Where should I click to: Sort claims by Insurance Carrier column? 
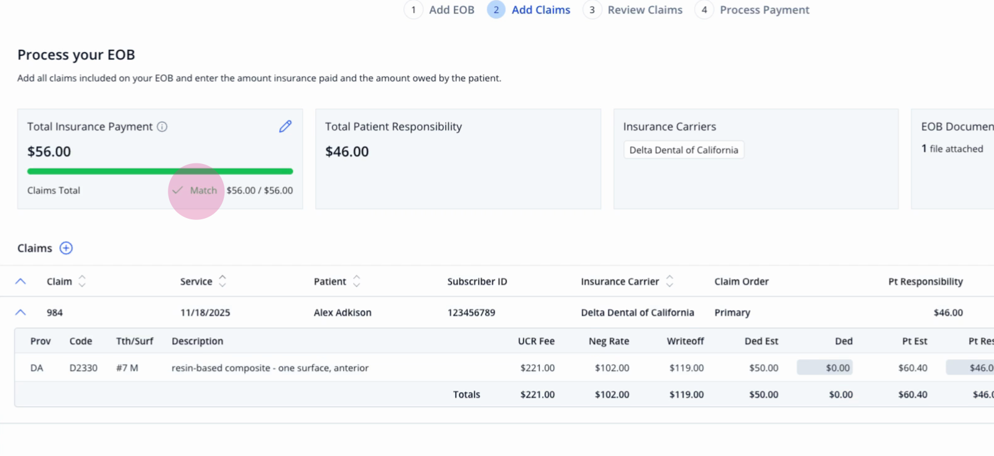pos(670,281)
